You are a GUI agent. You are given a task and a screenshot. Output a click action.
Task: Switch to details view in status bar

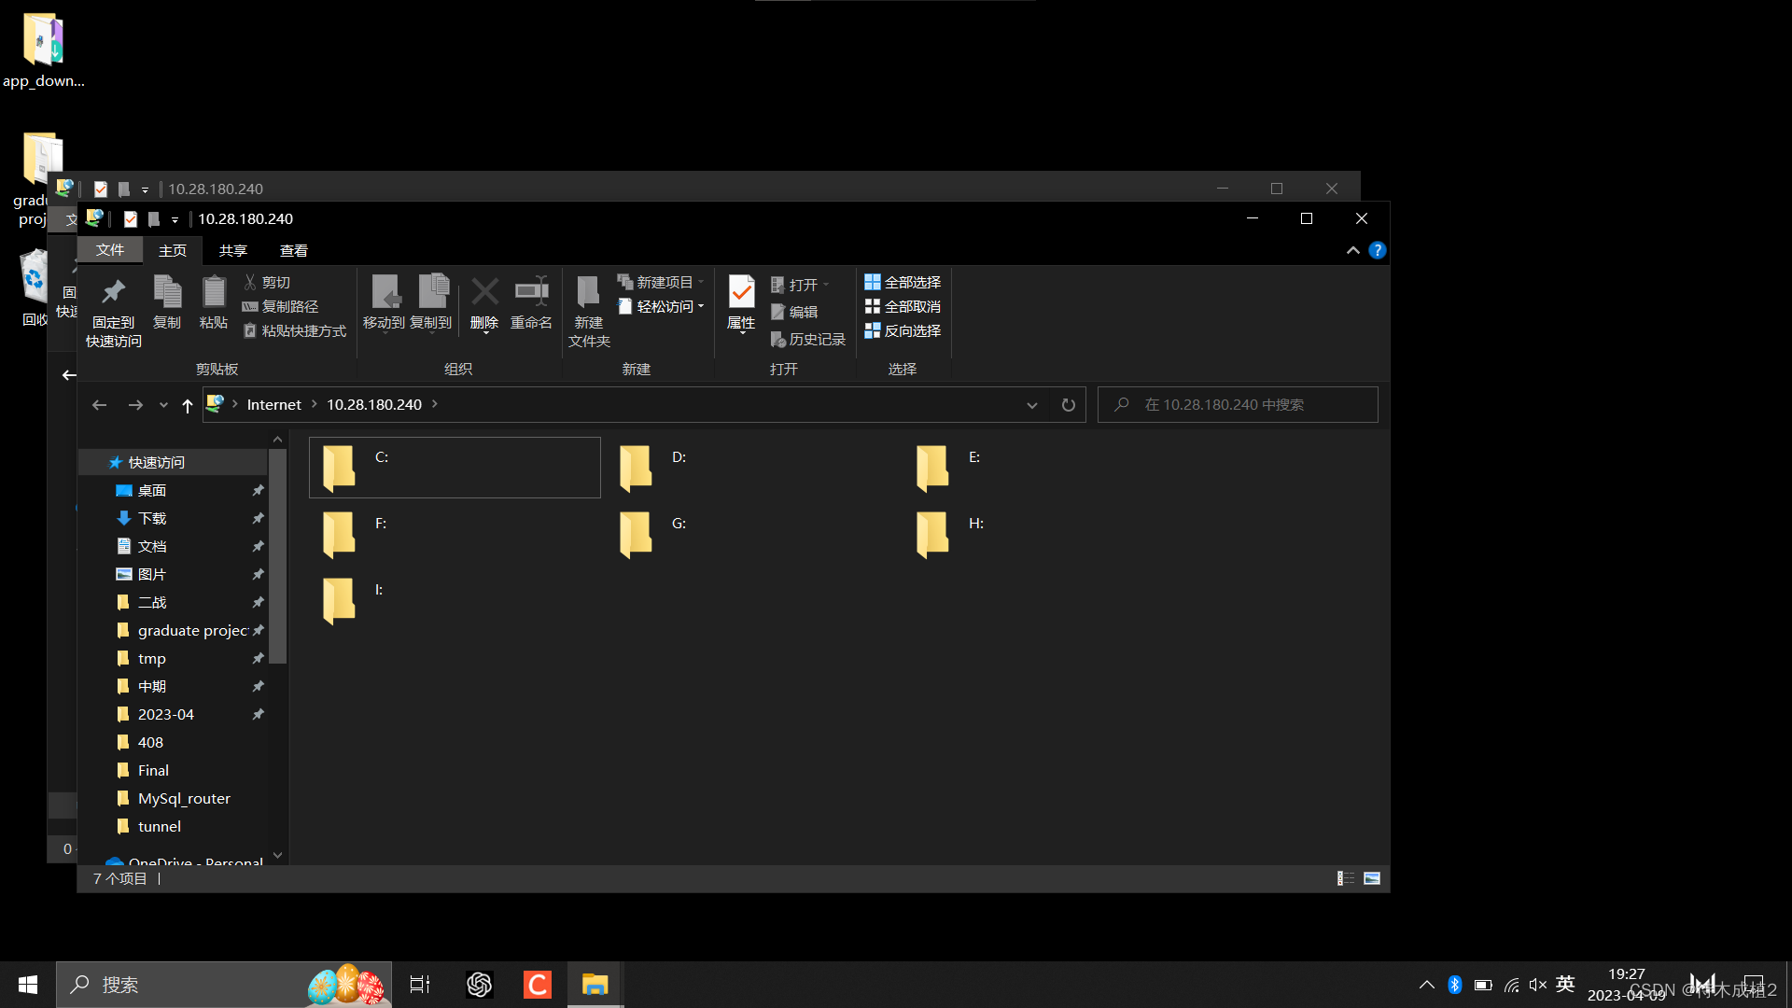tap(1345, 878)
